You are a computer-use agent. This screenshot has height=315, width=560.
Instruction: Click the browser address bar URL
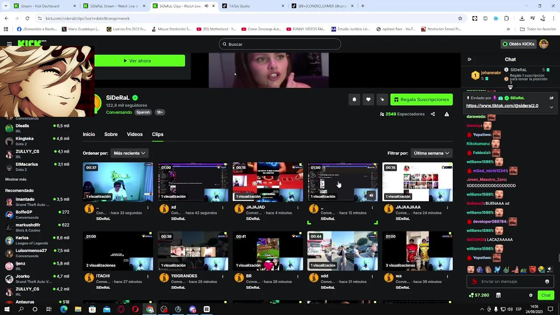87,18
